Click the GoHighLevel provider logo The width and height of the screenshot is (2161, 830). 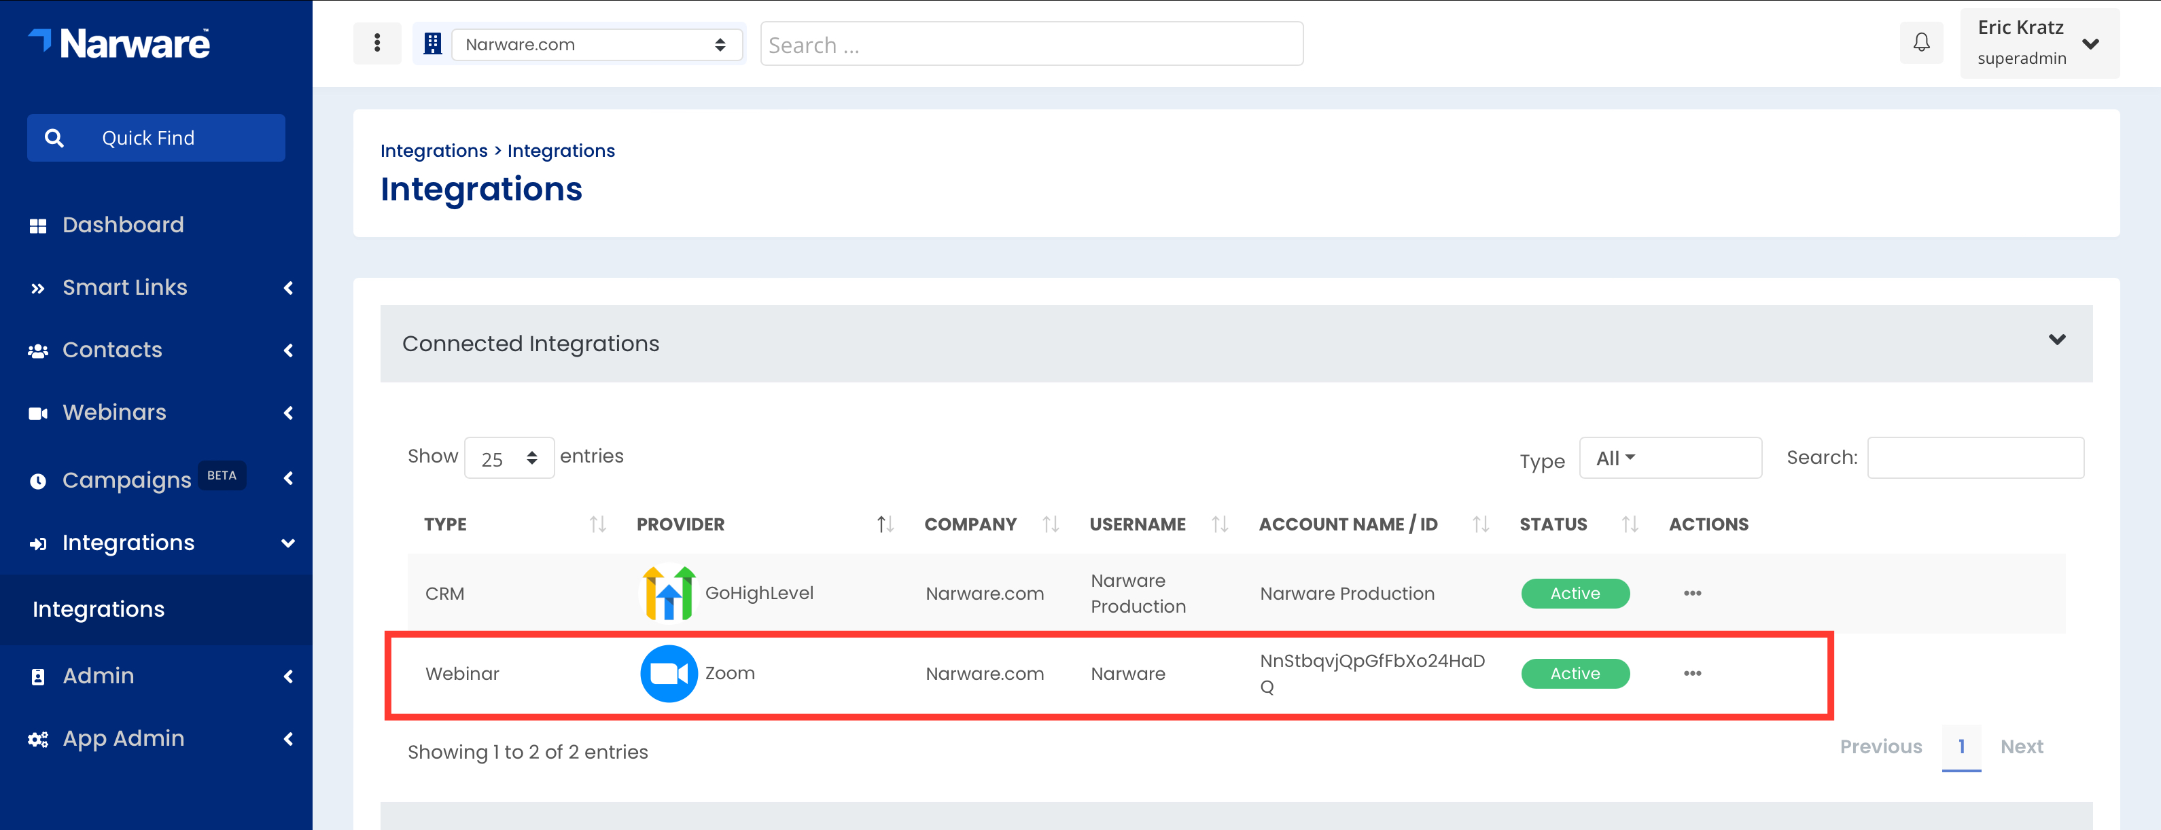point(669,593)
